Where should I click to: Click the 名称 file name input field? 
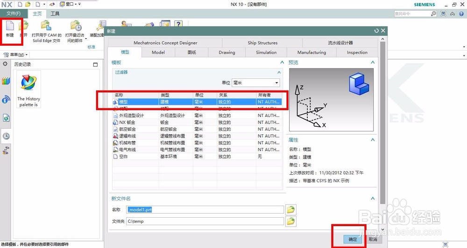click(205, 210)
